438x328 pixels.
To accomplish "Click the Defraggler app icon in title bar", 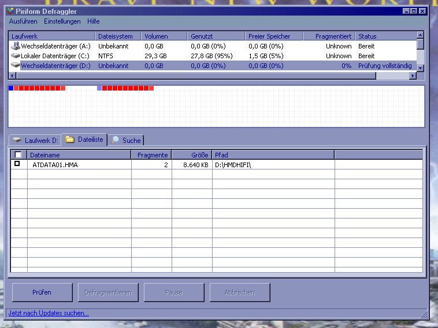I will coord(10,11).
